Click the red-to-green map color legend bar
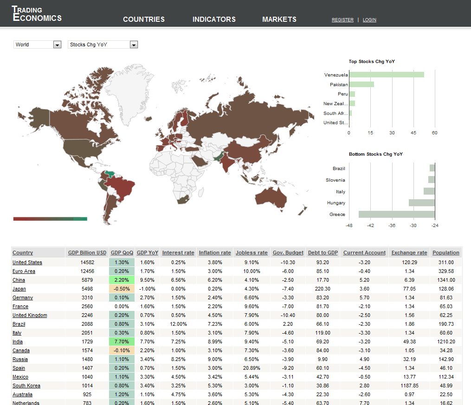This screenshot has width=471, height=405. pos(50,219)
